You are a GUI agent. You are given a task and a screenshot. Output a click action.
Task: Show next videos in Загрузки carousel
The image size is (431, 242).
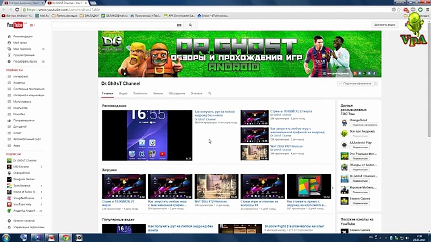(x=333, y=188)
